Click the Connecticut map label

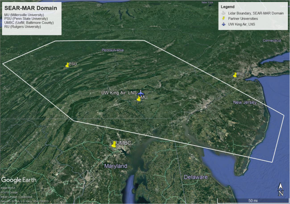272,40
